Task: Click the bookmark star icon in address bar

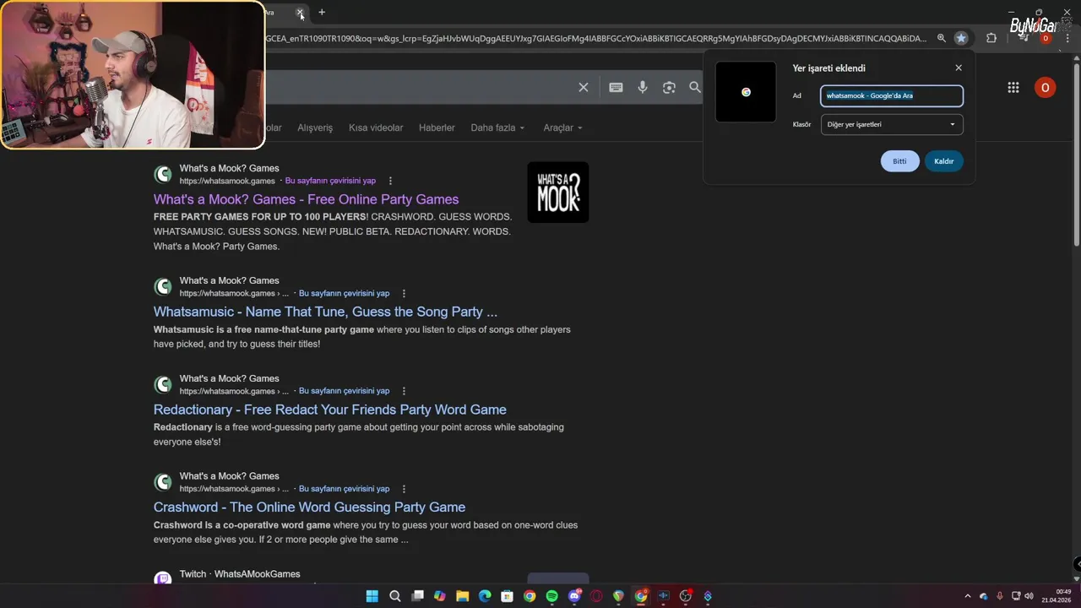Action: click(961, 38)
